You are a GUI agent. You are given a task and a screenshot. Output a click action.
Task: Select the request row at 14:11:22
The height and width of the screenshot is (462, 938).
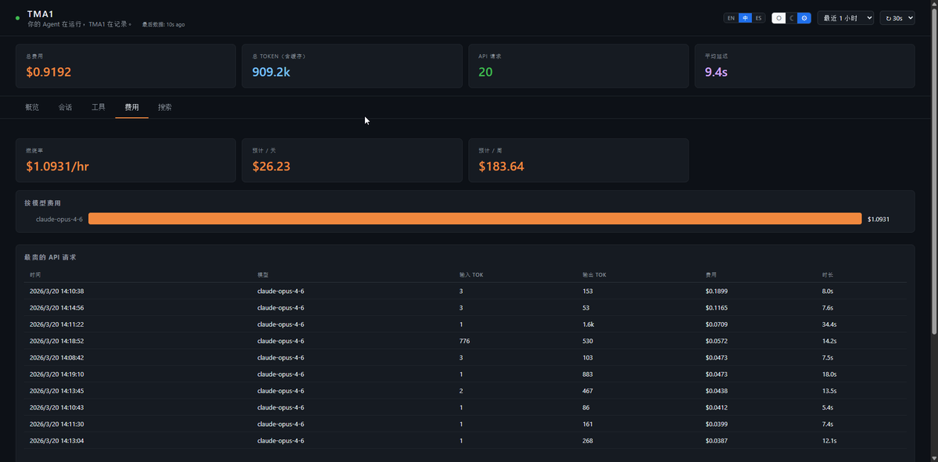pyautogui.click(x=465, y=324)
